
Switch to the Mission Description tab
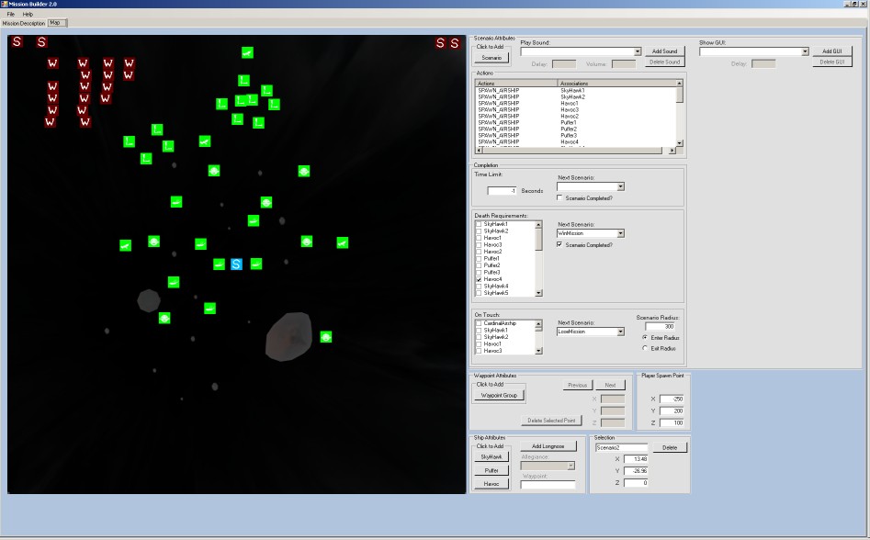(x=22, y=23)
